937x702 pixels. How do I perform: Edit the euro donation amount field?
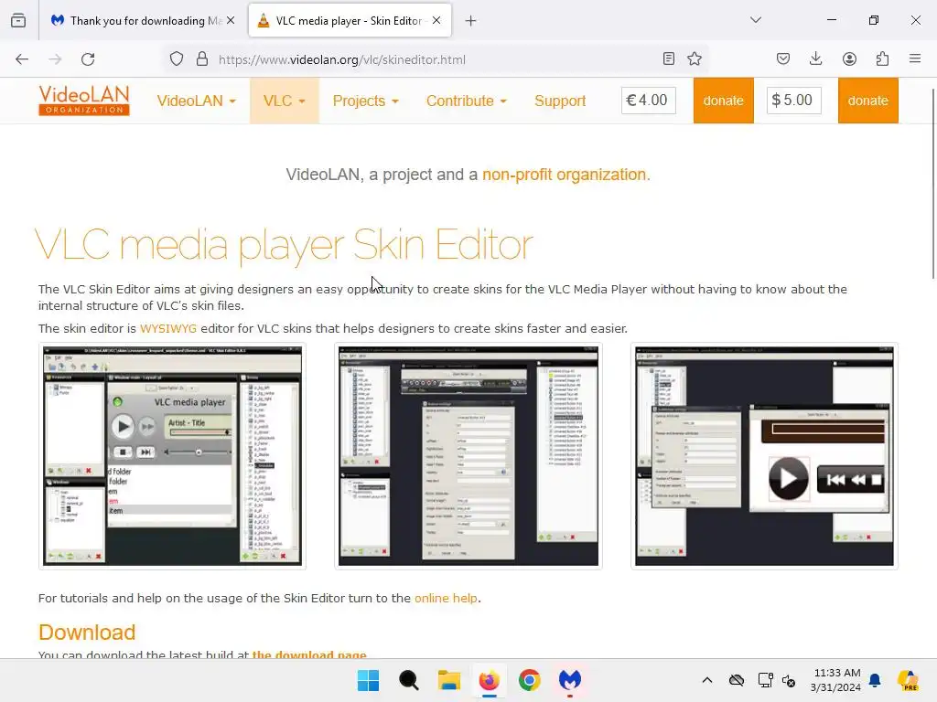tap(649, 101)
